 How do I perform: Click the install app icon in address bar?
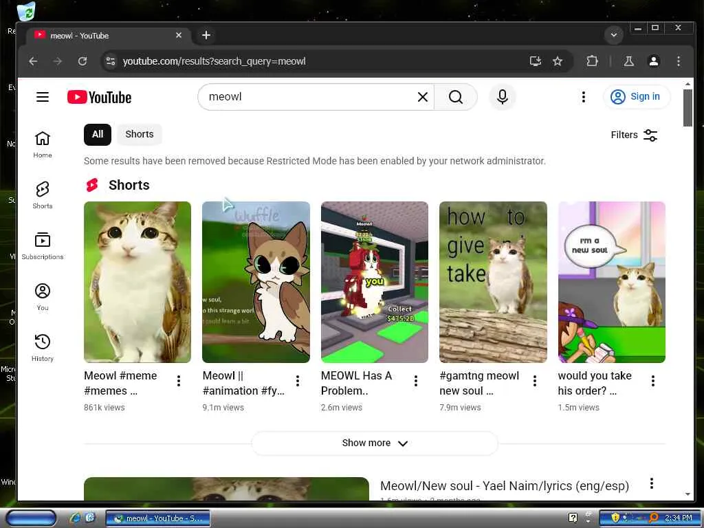(535, 61)
